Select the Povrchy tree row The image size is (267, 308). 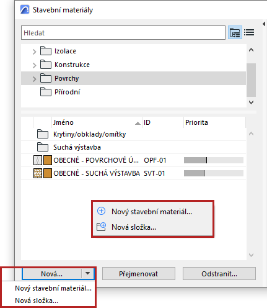(x=133, y=78)
